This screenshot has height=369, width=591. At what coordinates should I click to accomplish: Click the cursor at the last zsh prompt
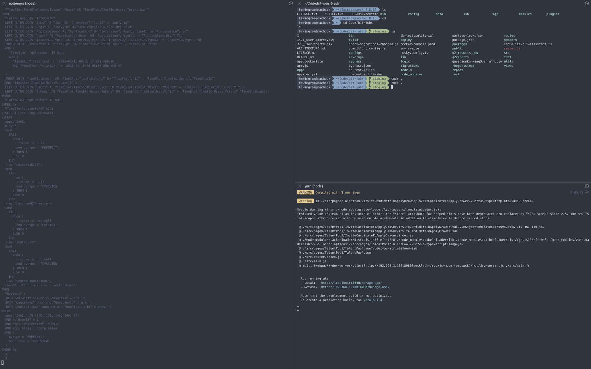[392, 87]
